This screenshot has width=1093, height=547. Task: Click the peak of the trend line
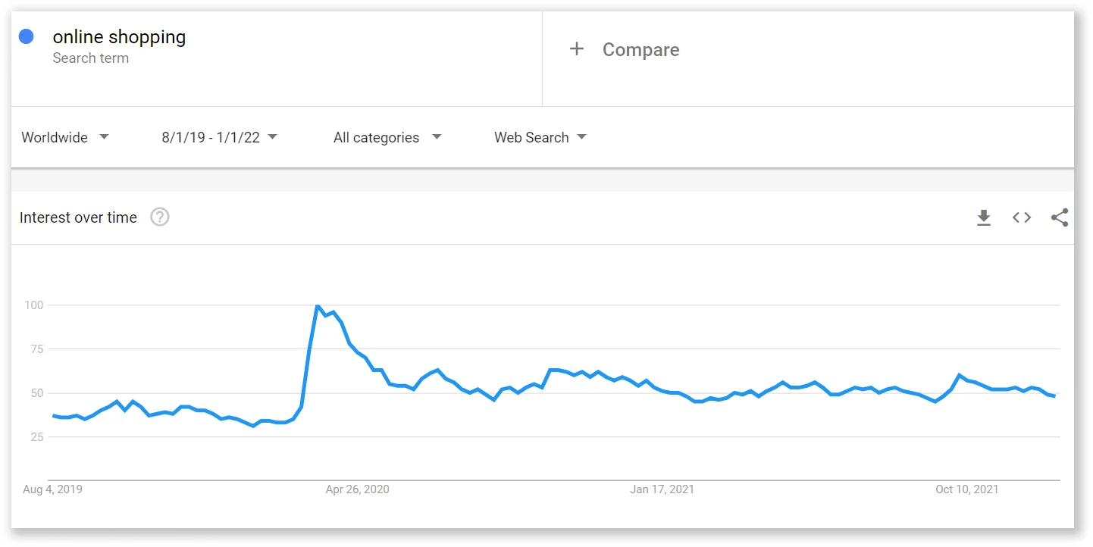318,305
